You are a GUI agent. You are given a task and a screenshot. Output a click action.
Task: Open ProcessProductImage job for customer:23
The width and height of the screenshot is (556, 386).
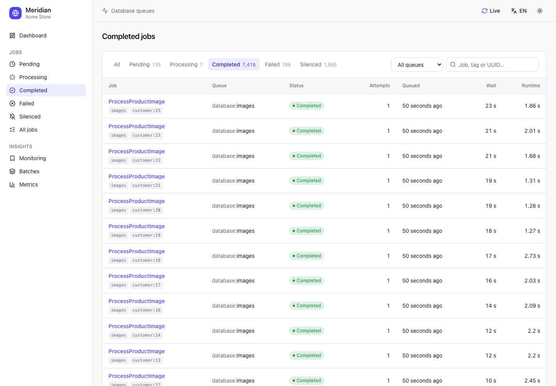click(x=137, y=126)
